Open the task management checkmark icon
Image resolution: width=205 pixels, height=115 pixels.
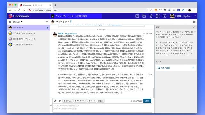coord(137,16)
